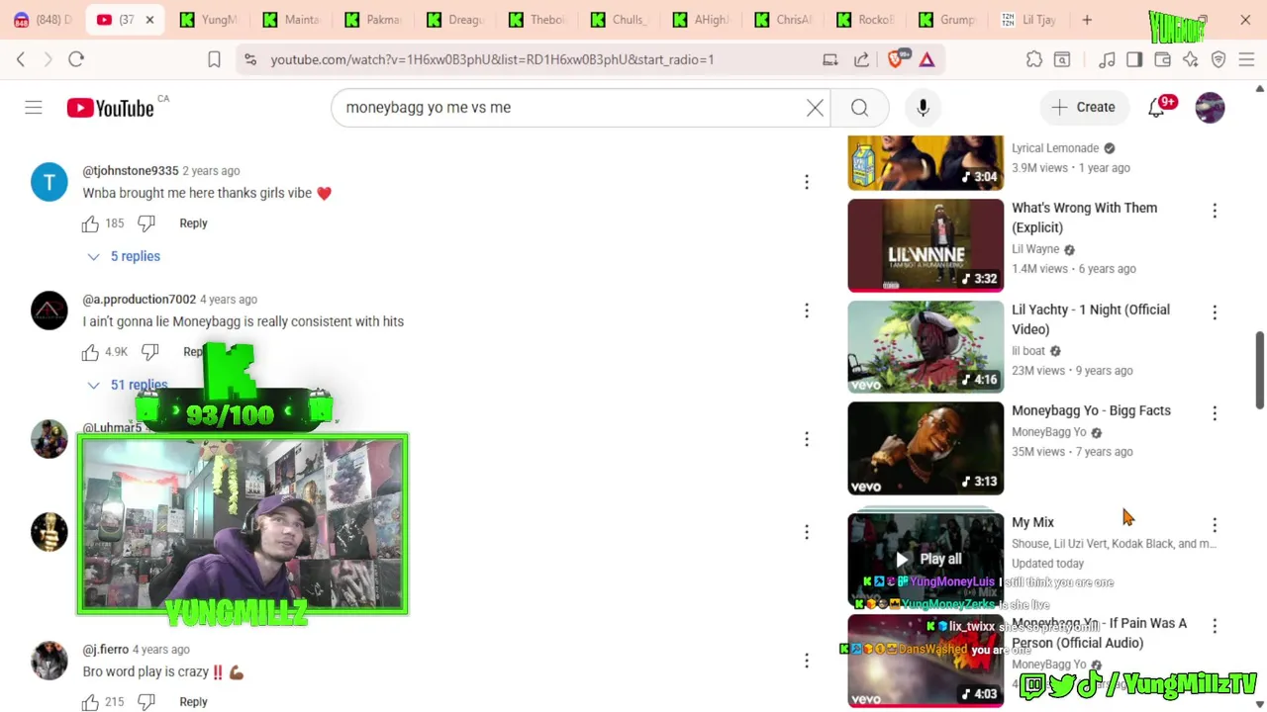The width and height of the screenshot is (1267, 712).
Task: Open @j.fierro channel link
Action: [106, 650]
